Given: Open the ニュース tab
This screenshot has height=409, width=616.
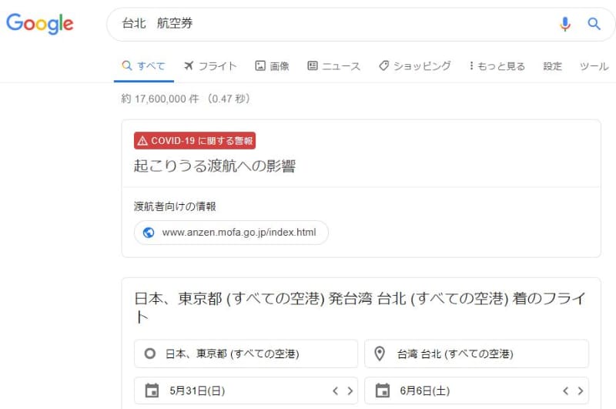Looking at the screenshot, I should click(334, 66).
